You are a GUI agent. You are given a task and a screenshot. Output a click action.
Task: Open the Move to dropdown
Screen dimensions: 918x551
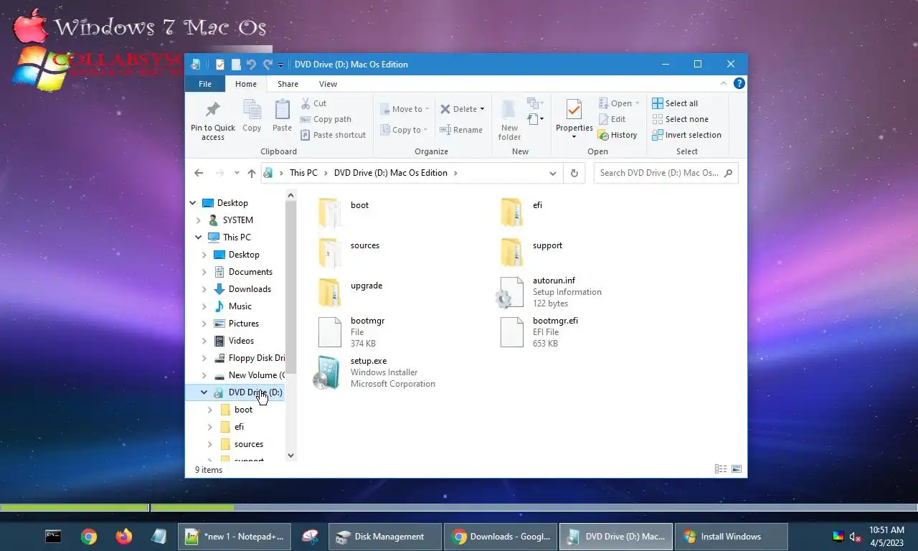[404, 109]
